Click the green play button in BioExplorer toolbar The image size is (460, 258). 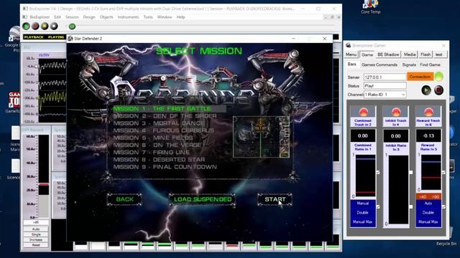[26, 27]
